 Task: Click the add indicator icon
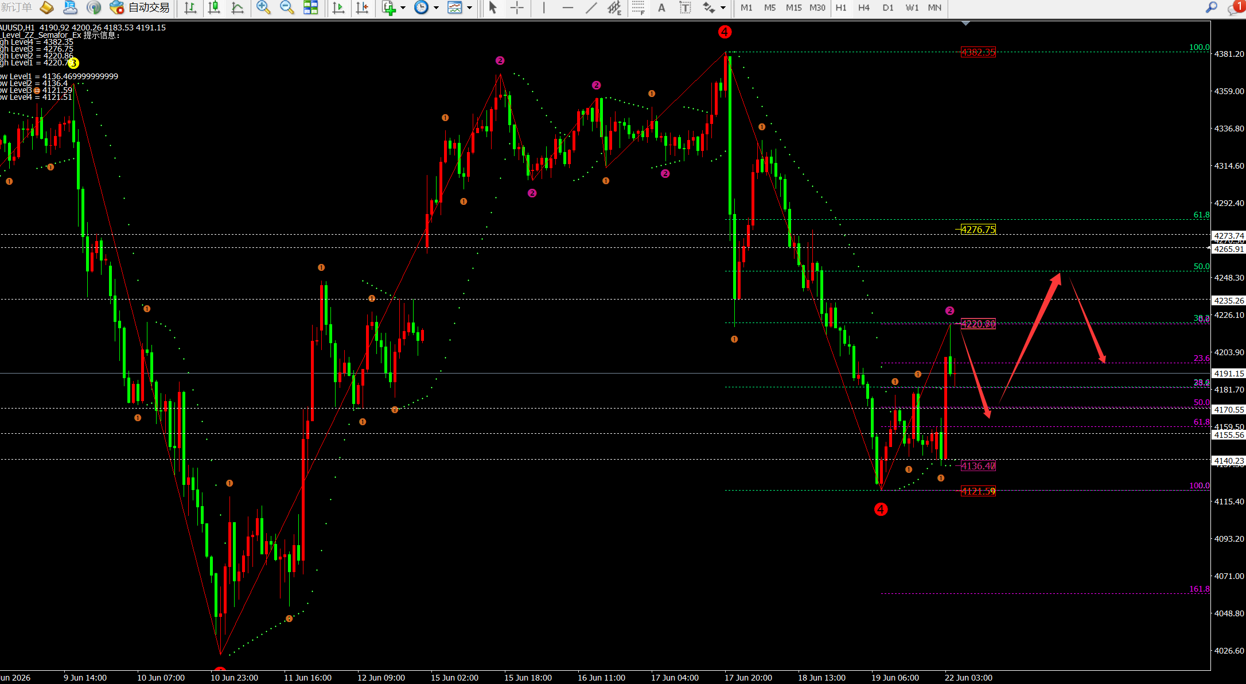389,7
